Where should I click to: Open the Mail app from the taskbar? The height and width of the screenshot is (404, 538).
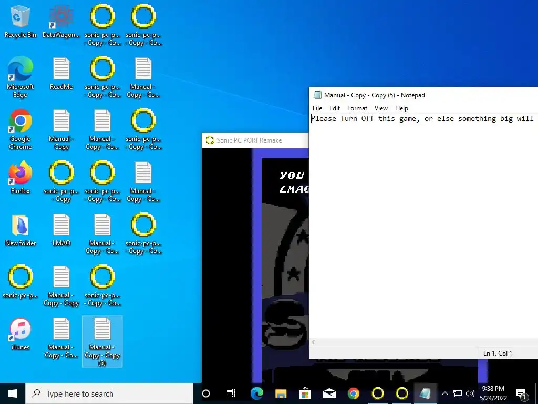point(329,393)
